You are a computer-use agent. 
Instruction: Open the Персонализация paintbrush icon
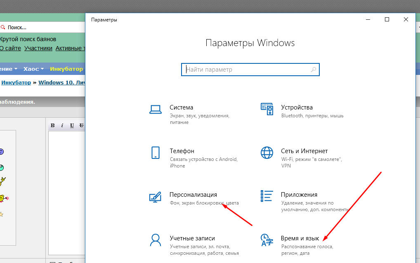point(156,197)
